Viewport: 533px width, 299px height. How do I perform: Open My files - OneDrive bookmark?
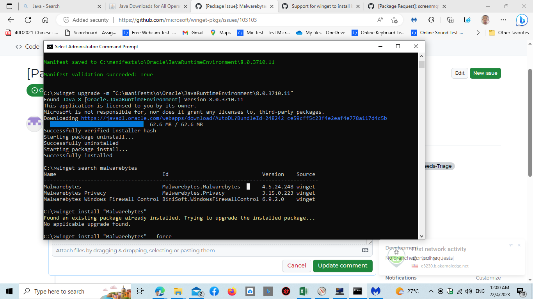click(321, 33)
